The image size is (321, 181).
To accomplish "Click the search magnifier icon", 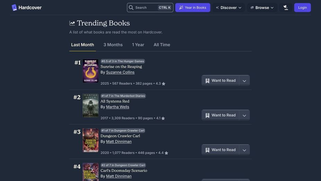I will [x=131, y=8].
